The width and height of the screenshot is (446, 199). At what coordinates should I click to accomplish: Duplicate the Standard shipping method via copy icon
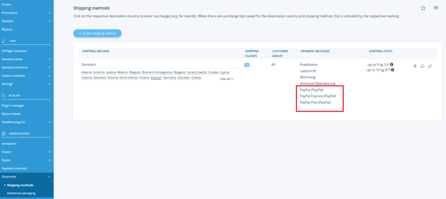point(422,66)
